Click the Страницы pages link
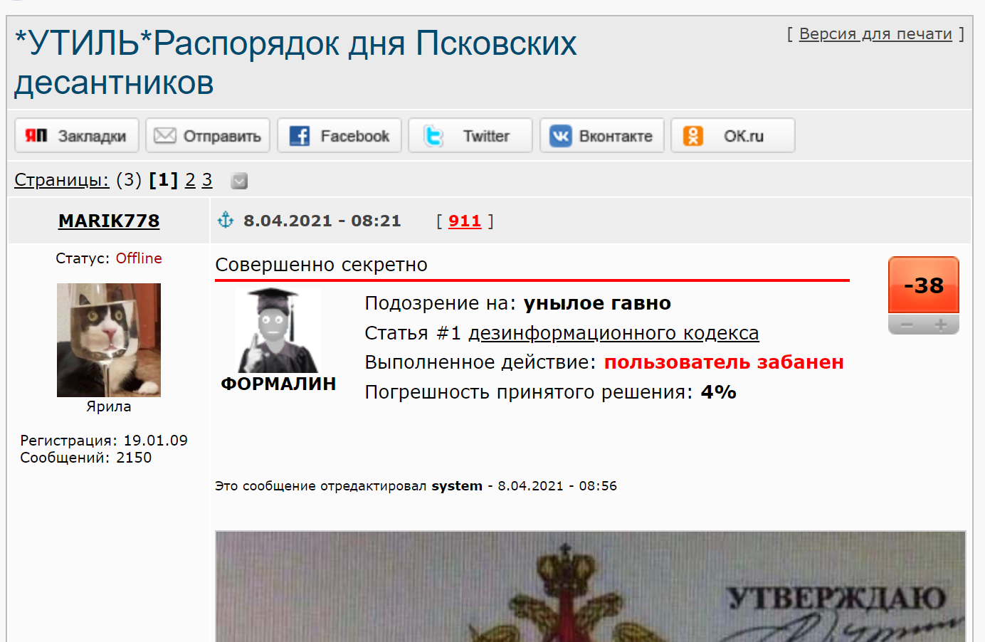Screen dimensions: 985x642 62,180
